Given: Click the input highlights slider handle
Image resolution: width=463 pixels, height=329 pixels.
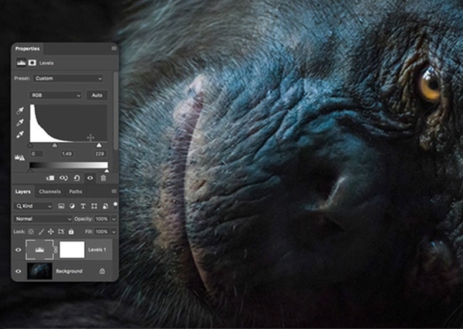Looking at the screenshot, I should 100,145.
